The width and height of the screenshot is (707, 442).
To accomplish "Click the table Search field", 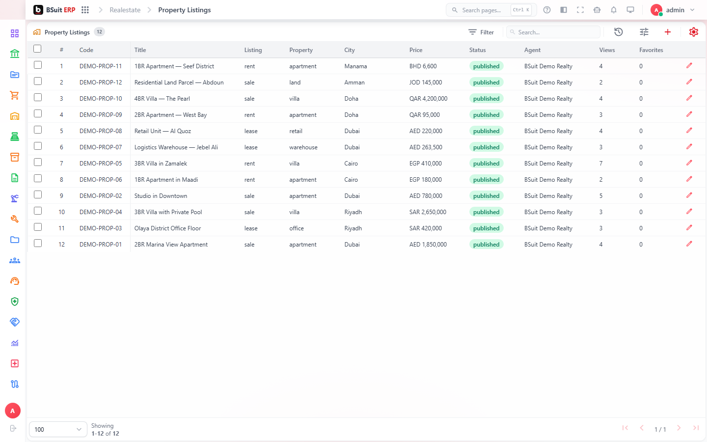I will coord(553,32).
